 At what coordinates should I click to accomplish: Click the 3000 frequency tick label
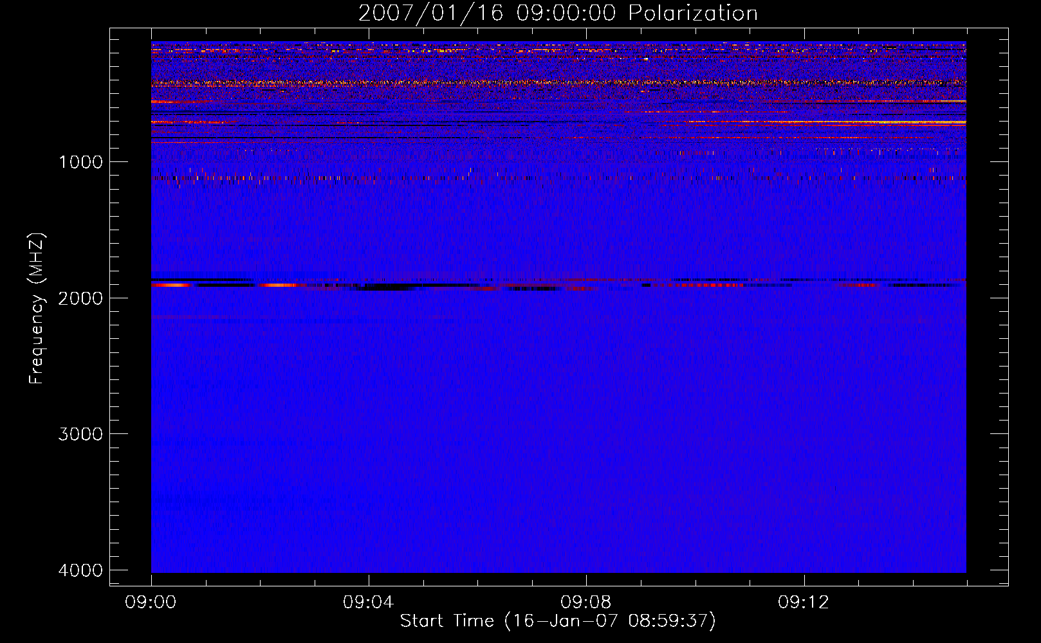(80, 434)
